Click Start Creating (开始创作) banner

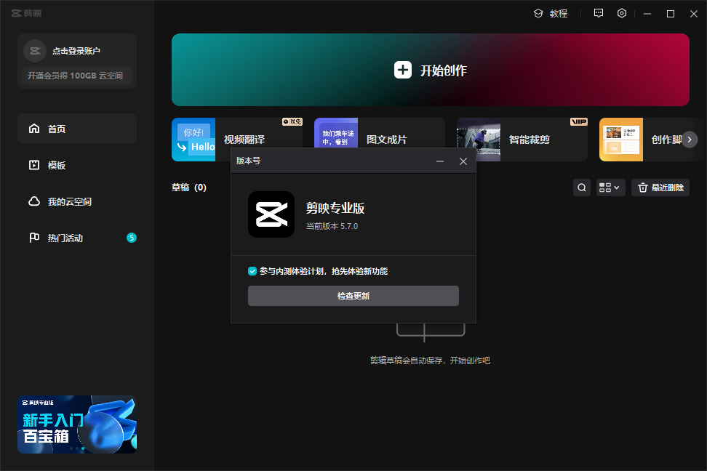click(430, 70)
